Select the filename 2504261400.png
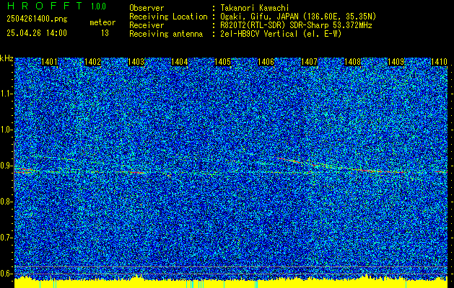Screen dimensions: 454x288 37,19
